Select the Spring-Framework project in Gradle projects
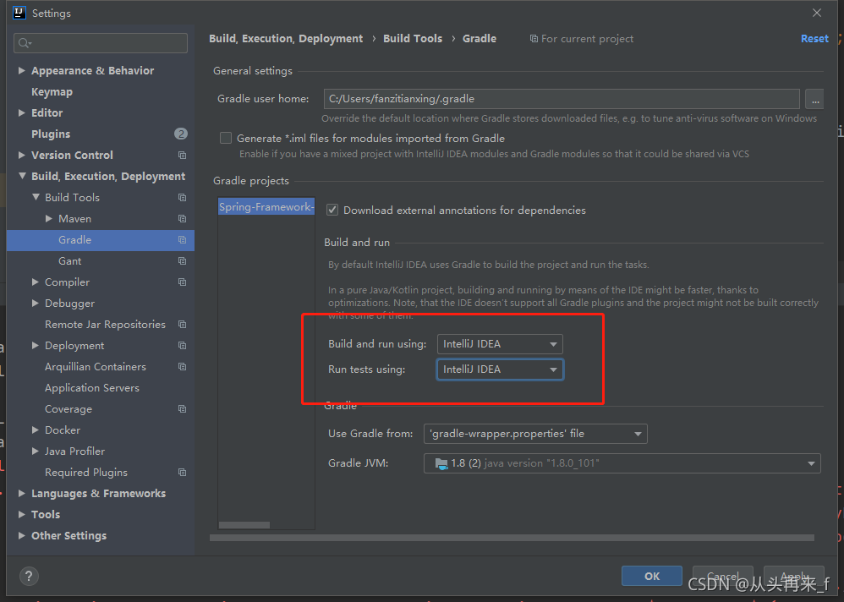Viewport: 844px width, 602px height. pyautogui.click(x=266, y=207)
